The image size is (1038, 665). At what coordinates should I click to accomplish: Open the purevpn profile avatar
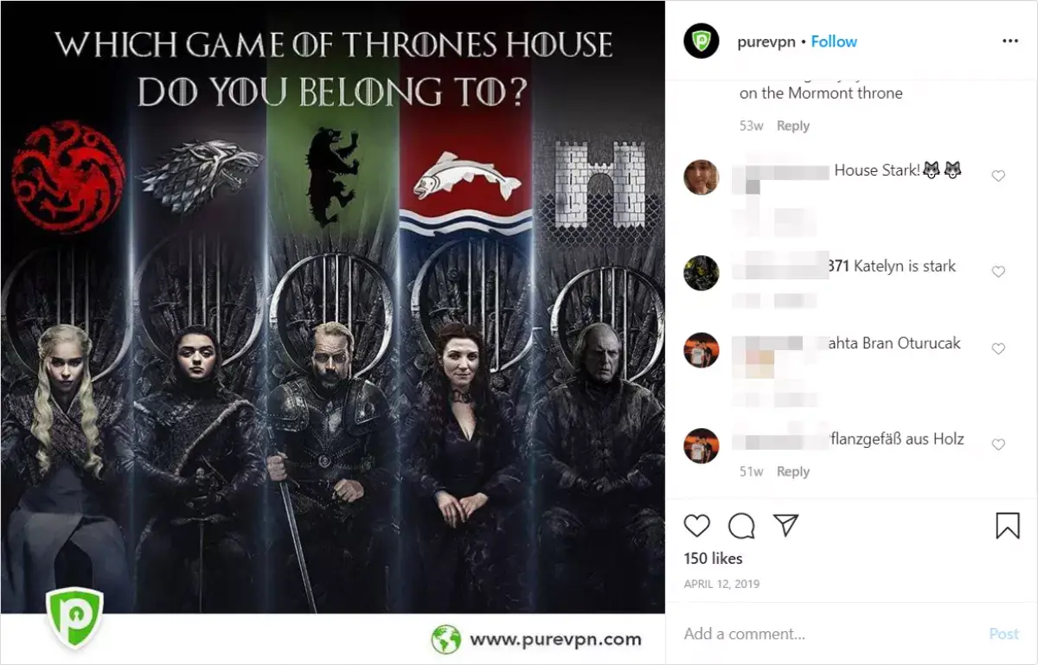(702, 41)
